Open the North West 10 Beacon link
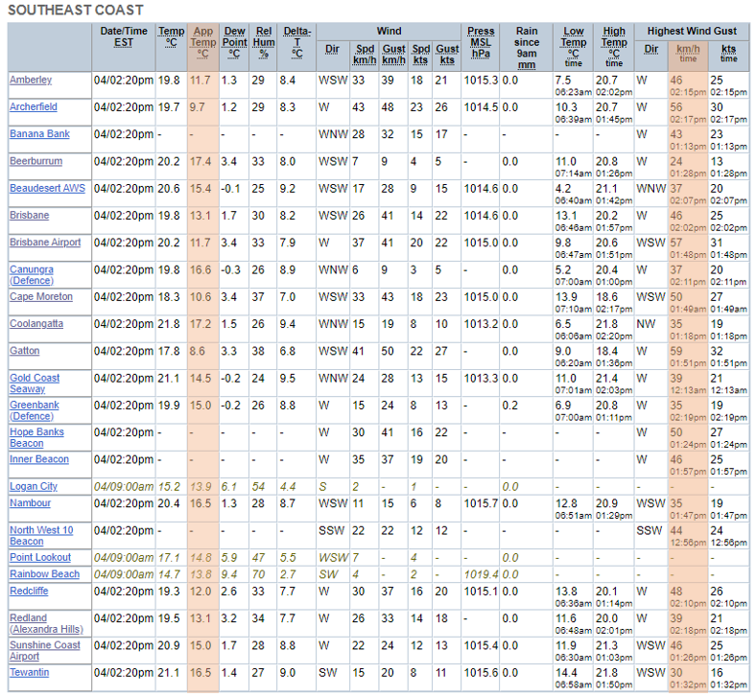Image resolution: width=756 pixels, height=697 pixels. point(41,536)
